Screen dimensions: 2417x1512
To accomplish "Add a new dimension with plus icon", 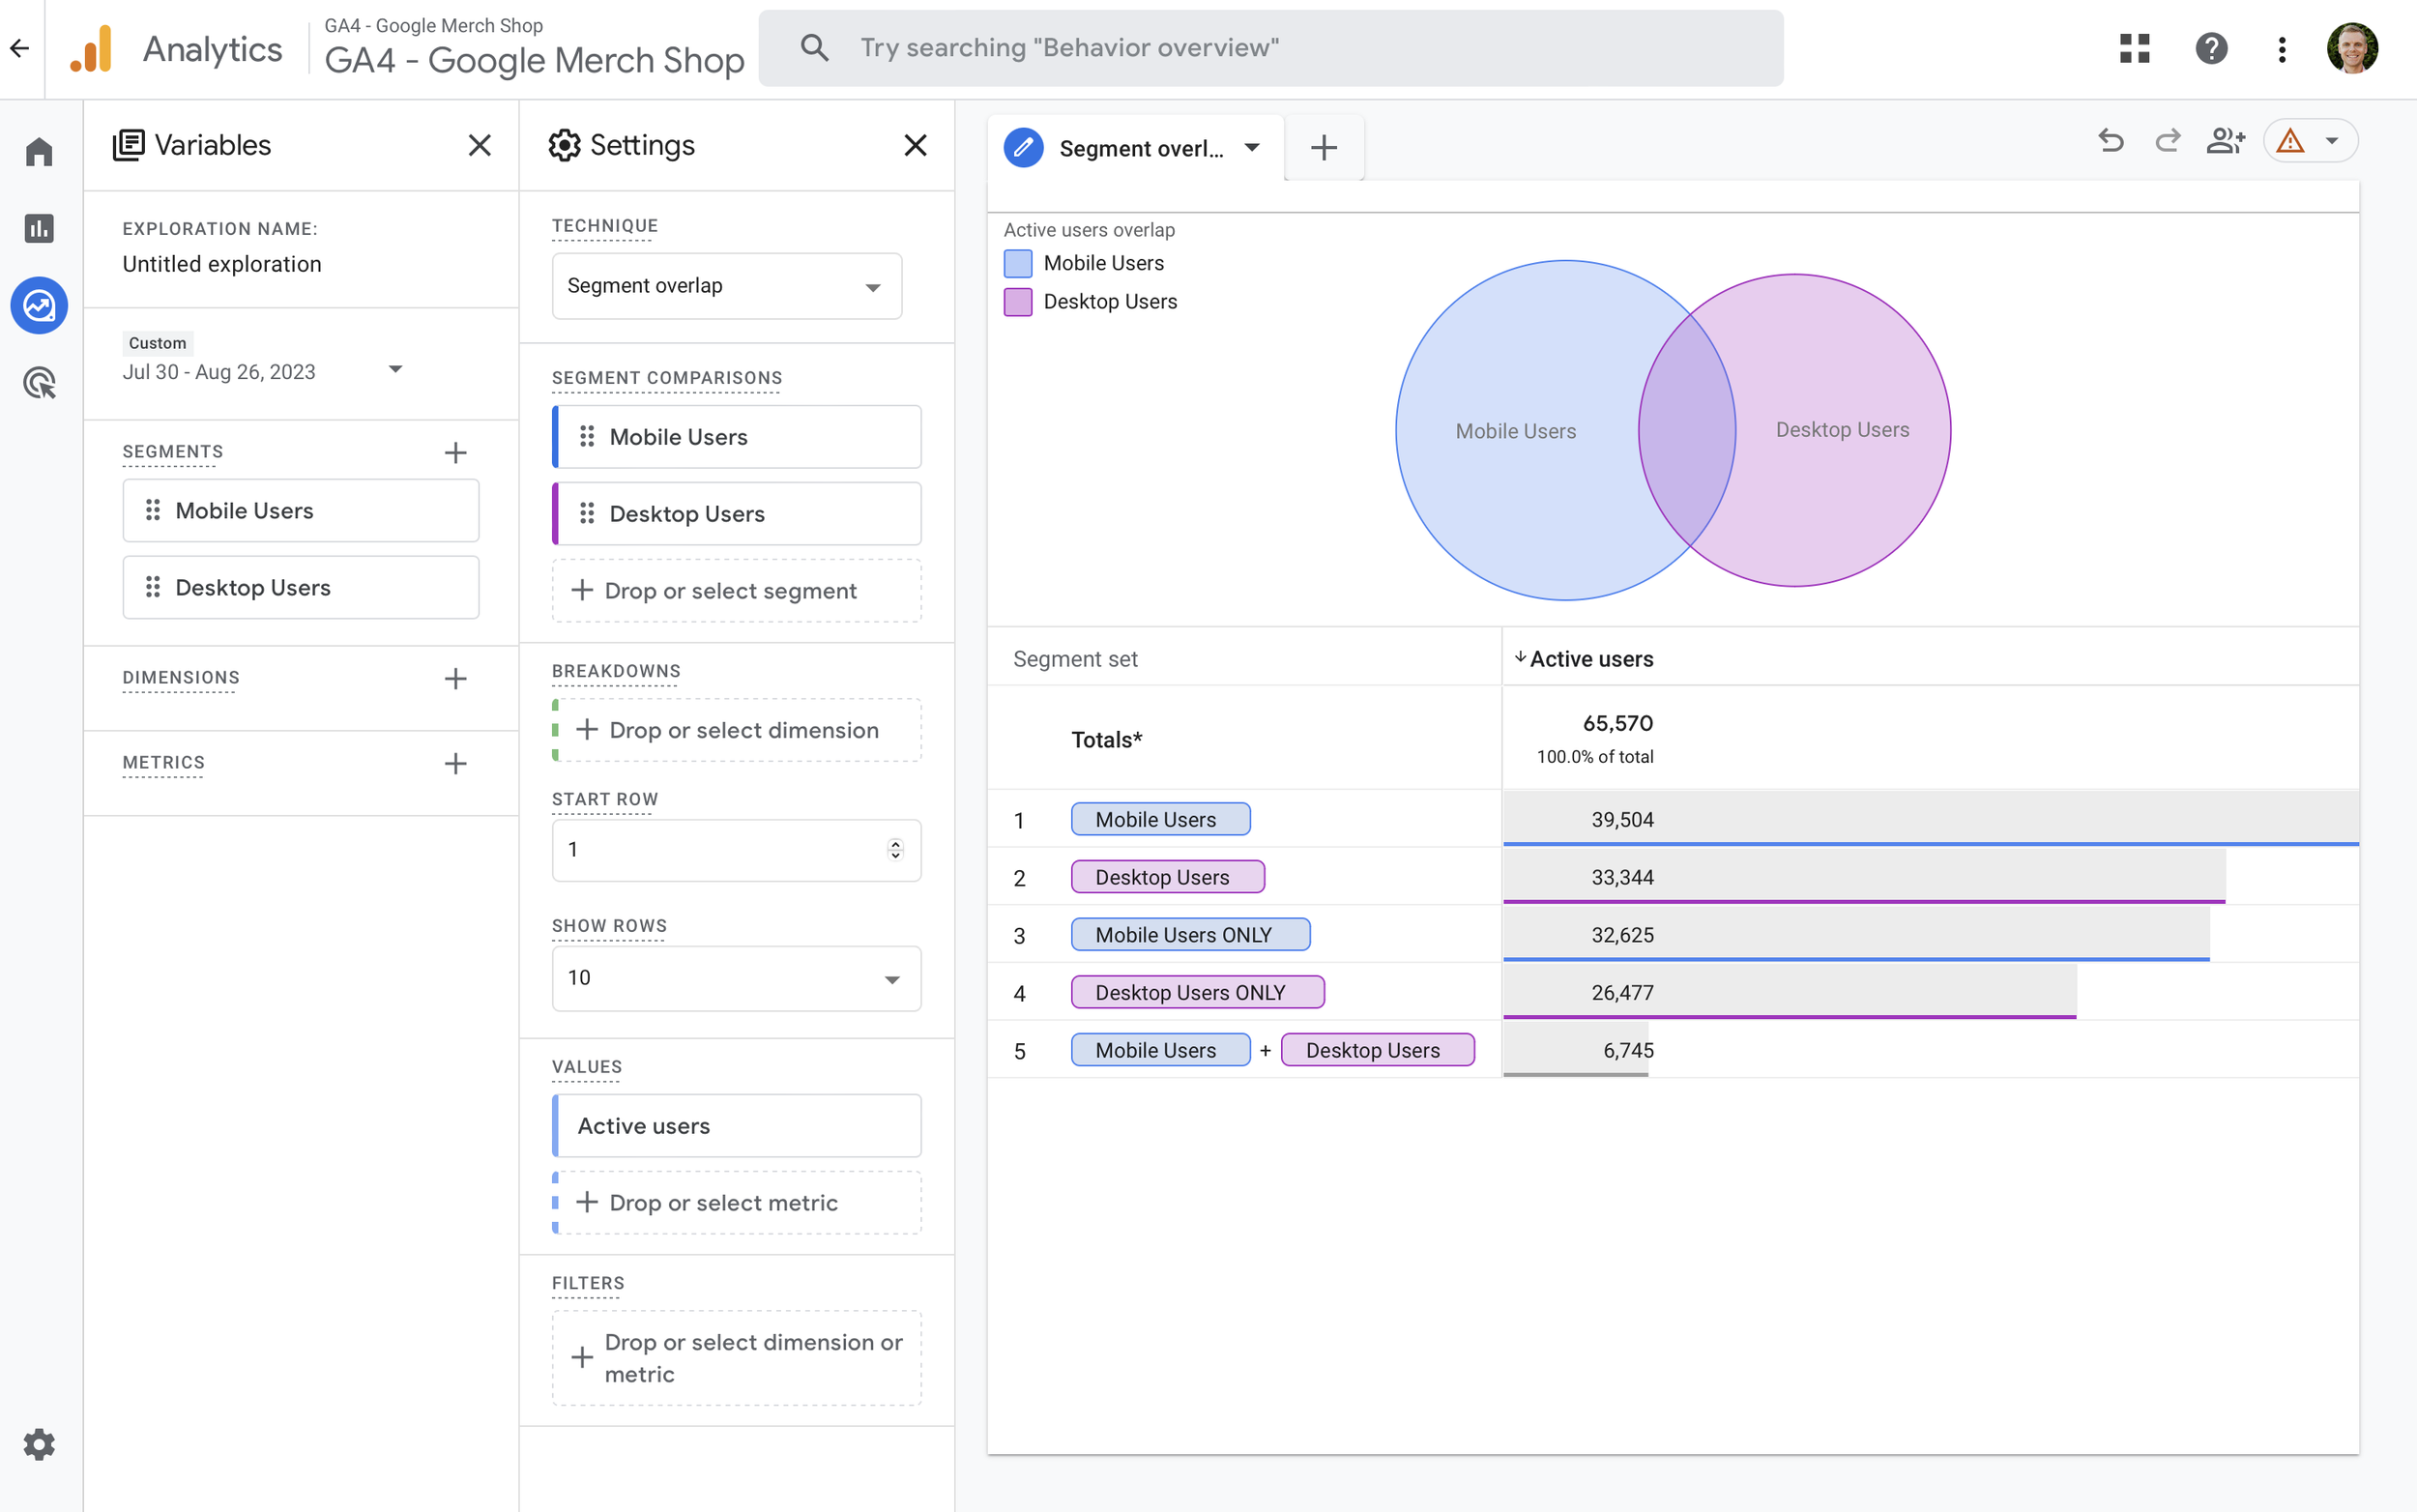I will [456, 679].
